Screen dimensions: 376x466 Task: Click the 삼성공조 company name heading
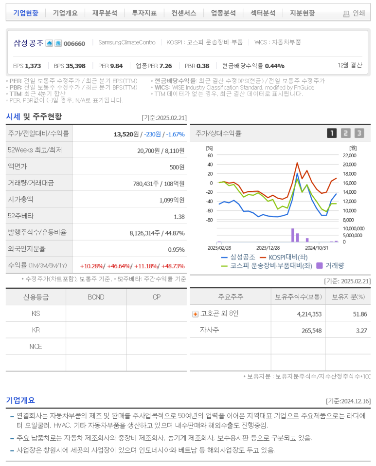click(x=29, y=43)
